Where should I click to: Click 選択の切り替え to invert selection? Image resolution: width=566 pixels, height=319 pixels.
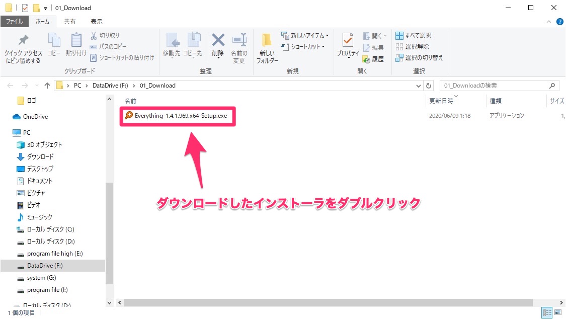[x=419, y=58]
